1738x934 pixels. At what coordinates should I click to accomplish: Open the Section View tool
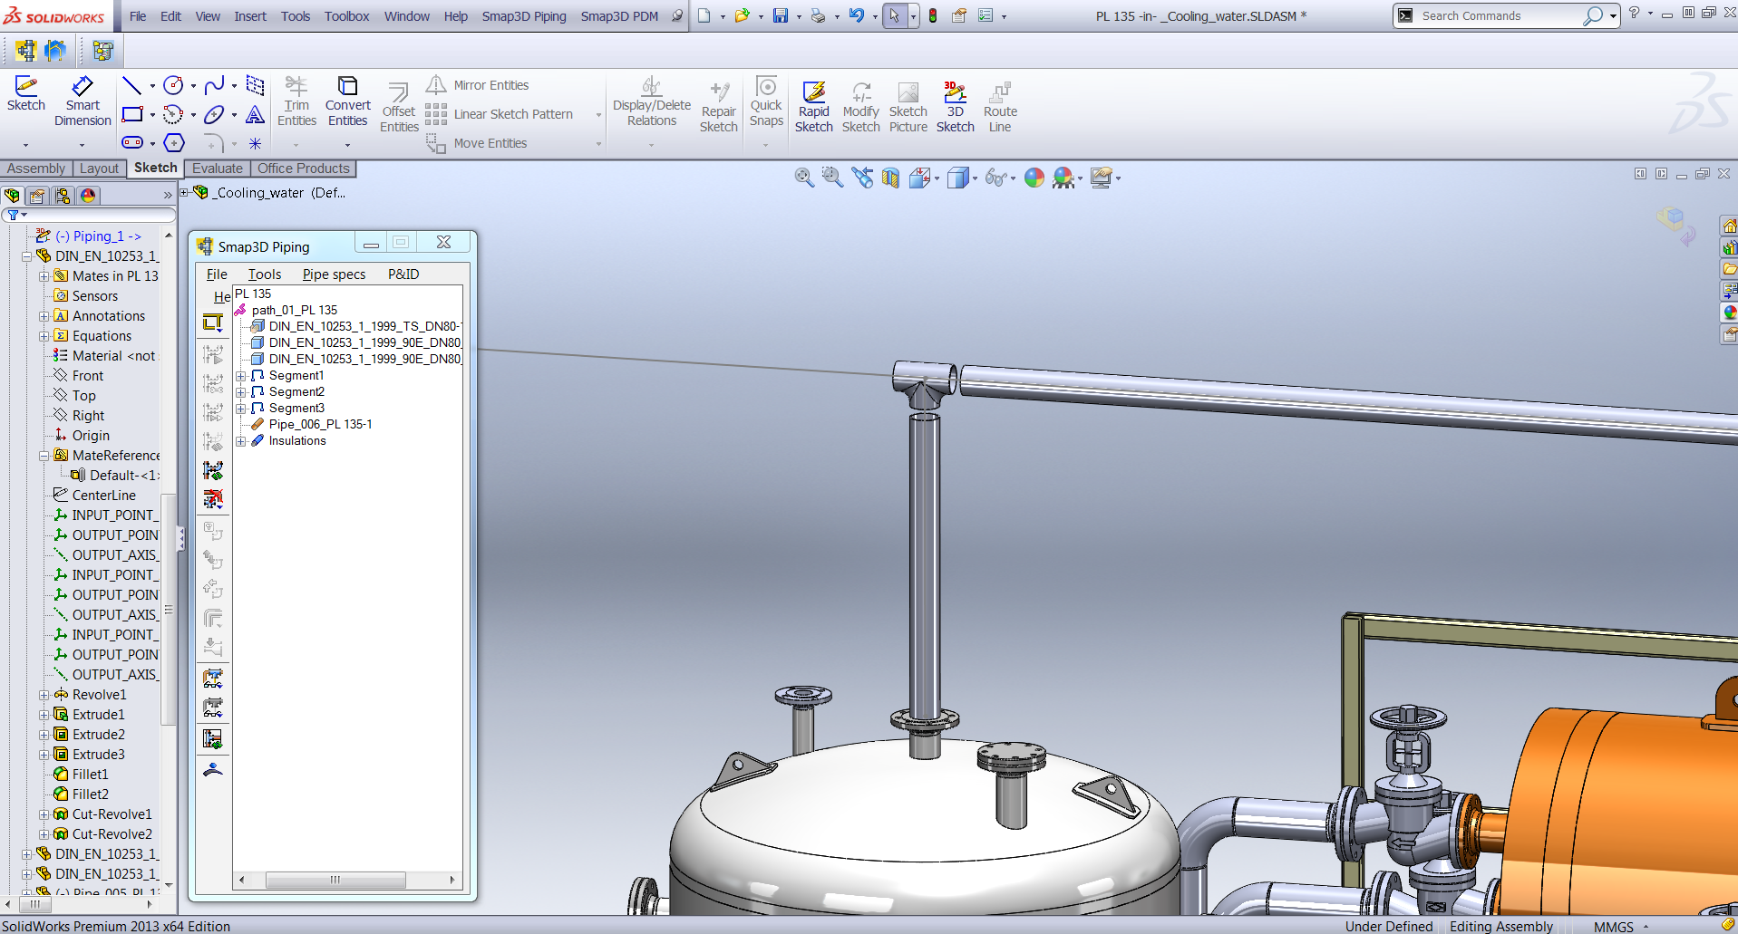(890, 178)
